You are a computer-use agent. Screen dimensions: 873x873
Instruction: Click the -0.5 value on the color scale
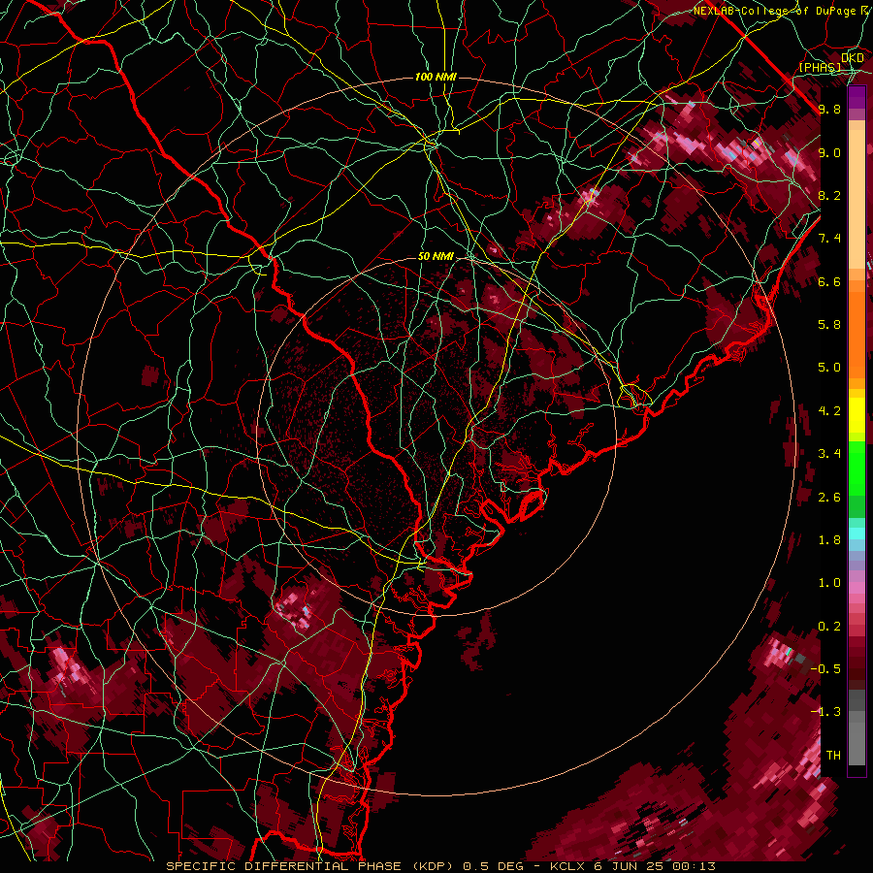[x=826, y=668]
